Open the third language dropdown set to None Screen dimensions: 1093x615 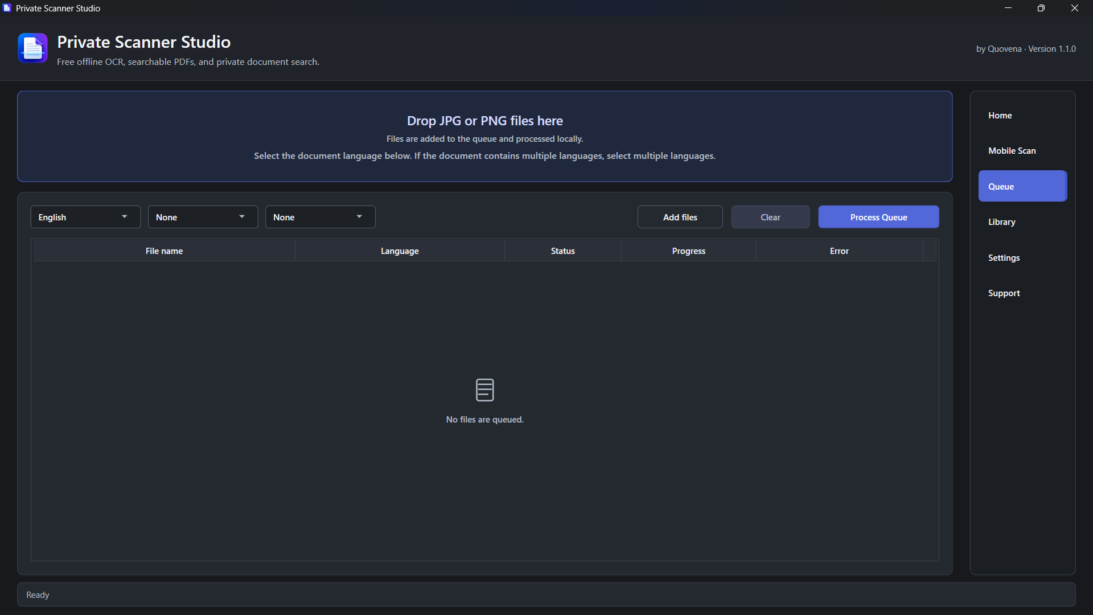click(320, 217)
